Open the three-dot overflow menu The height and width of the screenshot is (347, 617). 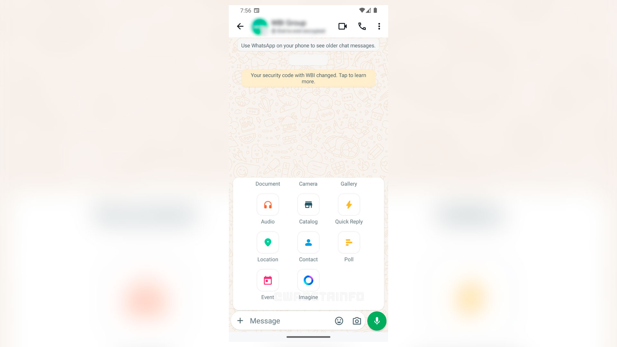coord(379,26)
